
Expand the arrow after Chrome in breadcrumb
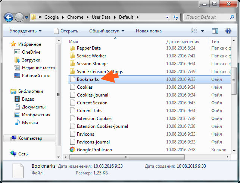coord(88,17)
